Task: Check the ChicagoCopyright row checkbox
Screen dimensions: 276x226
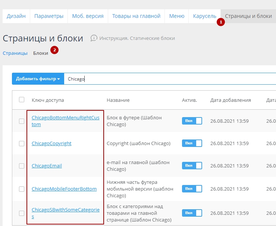Action: (22, 144)
